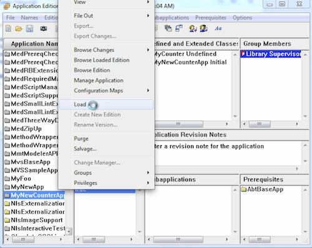Viewport: 312px width, 248px height.
Task: Click the open folder toolbar icon
Action: (x=19, y=28)
